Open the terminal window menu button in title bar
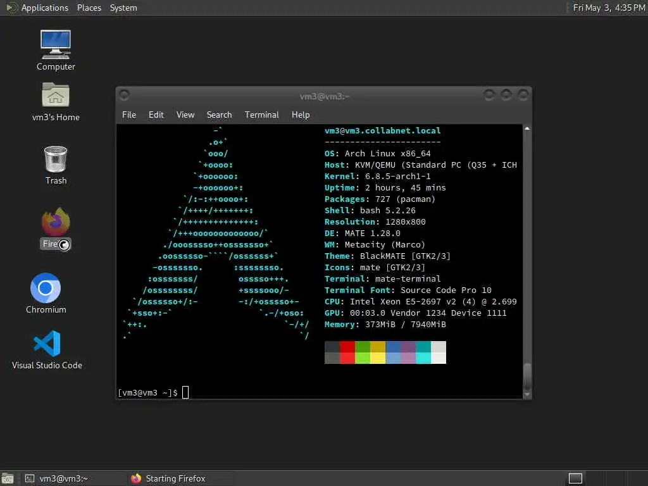 [124, 95]
